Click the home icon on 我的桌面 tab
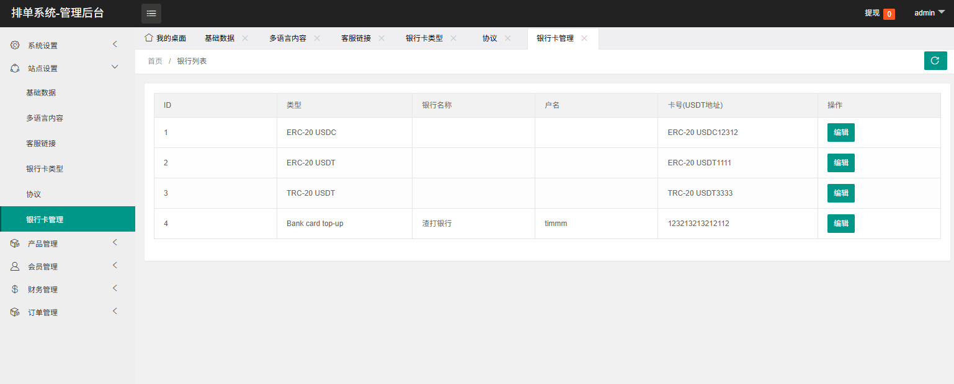Image resolution: width=954 pixels, height=384 pixels. pyautogui.click(x=148, y=38)
